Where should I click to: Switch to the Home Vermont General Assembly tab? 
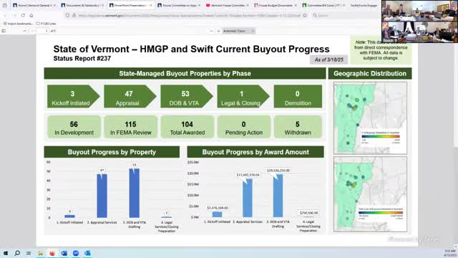pos(34,5)
